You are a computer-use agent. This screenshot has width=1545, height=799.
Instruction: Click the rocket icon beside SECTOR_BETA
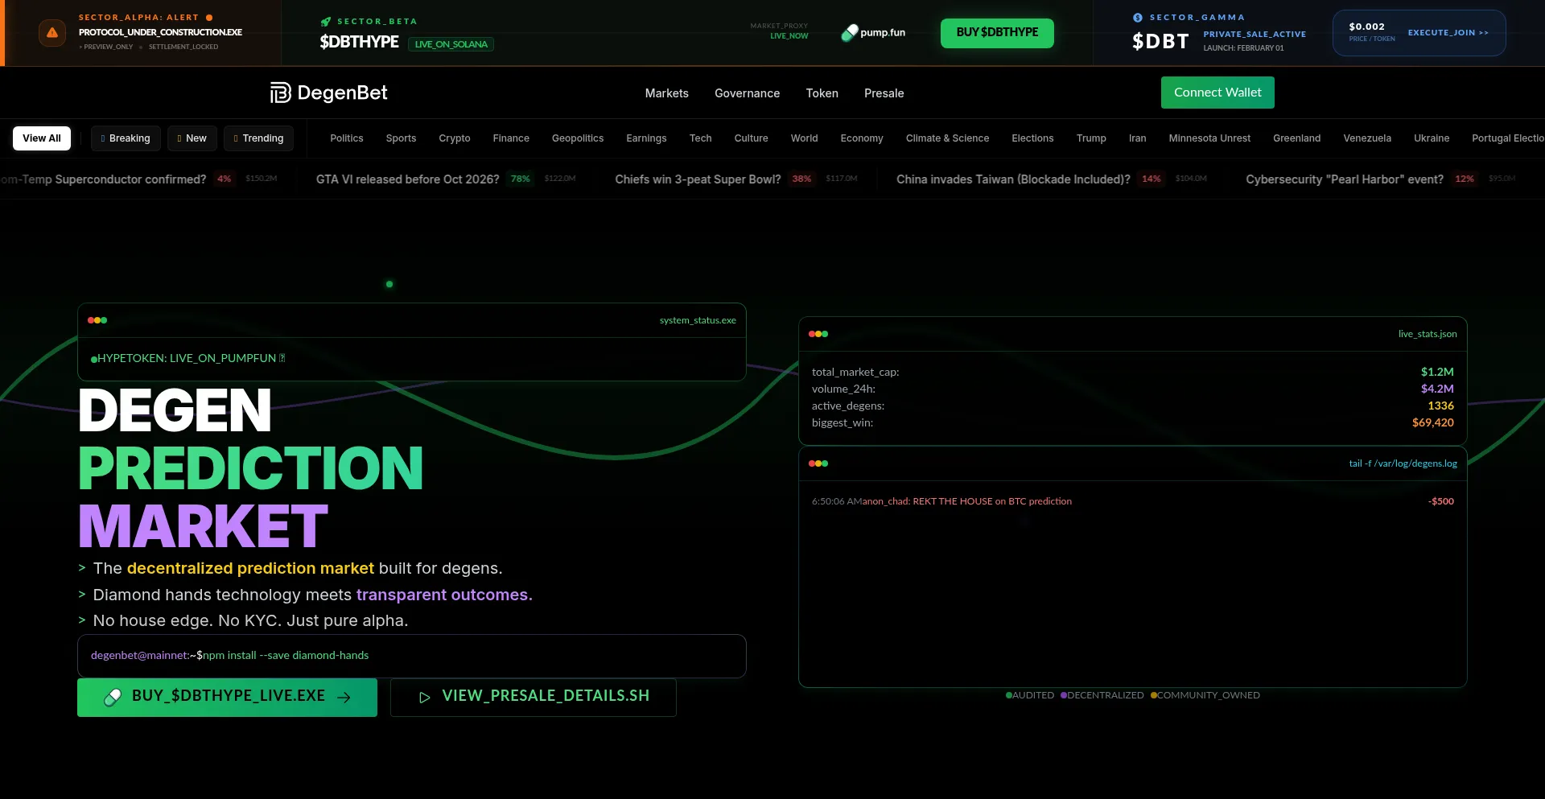pos(326,22)
